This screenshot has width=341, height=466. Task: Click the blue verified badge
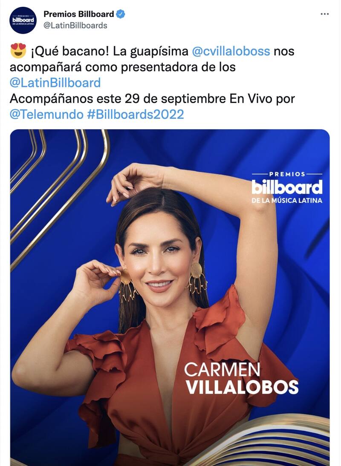pos(120,14)
